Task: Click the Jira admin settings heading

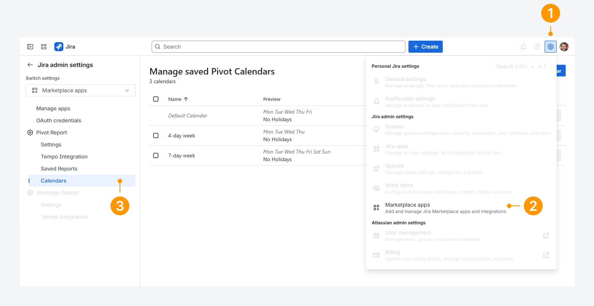Action: pos(65,65)
